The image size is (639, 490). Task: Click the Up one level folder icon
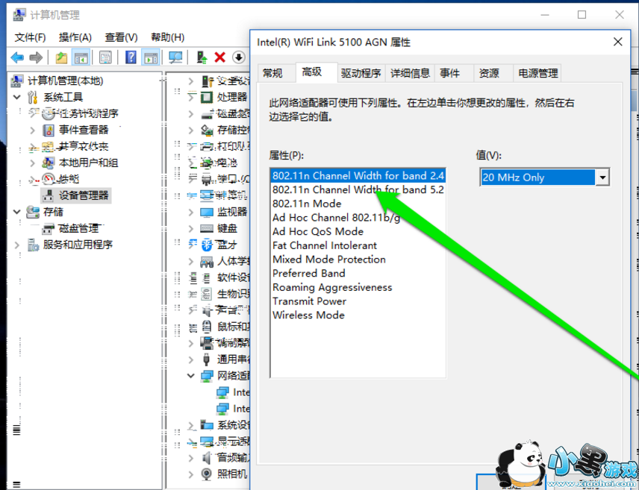pyautogui.click(x=61, y=57)
